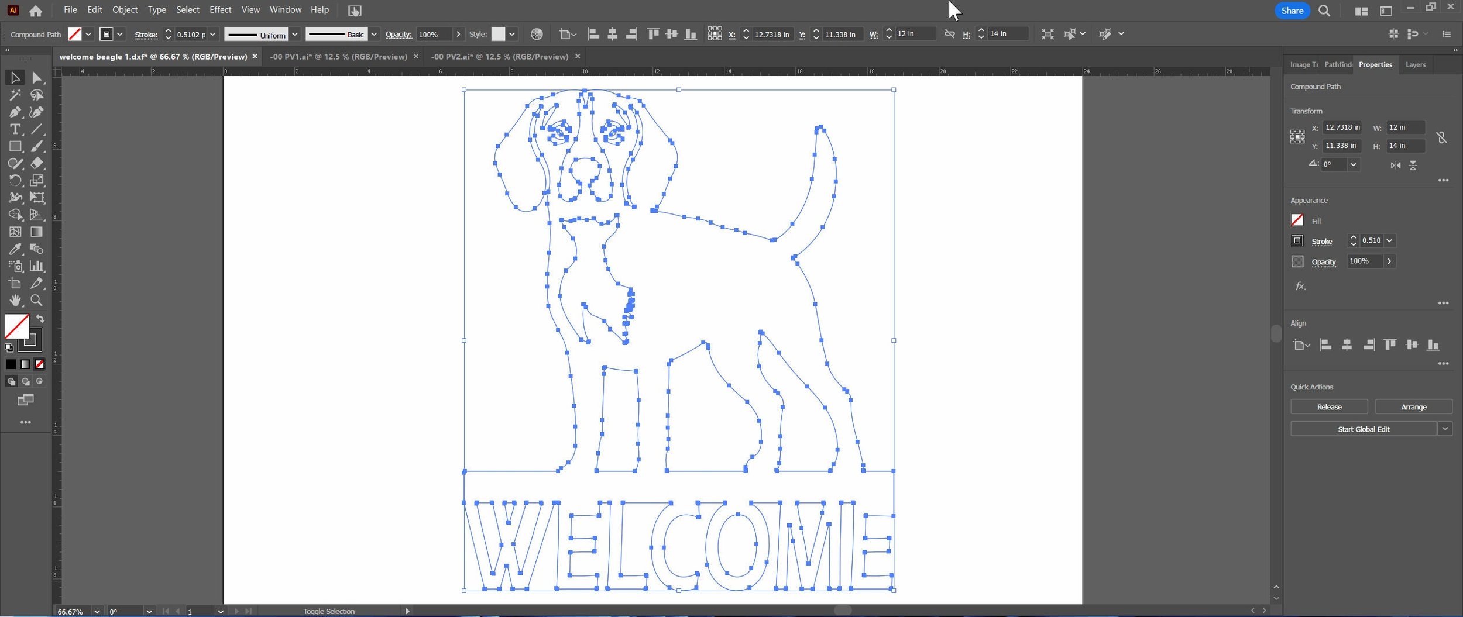The height and width of the screenshot is (617, 1463).
Task: Click the fill color box in the toolbar
Action: pyautogui.click(x=17, y=326)
